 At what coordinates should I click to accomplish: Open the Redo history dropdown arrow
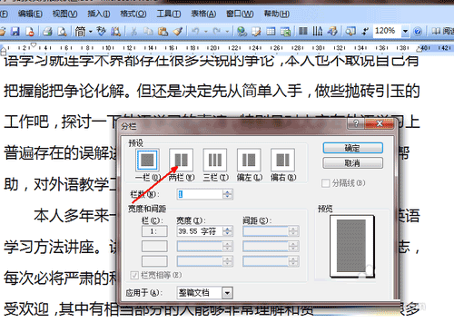(227, 32)
